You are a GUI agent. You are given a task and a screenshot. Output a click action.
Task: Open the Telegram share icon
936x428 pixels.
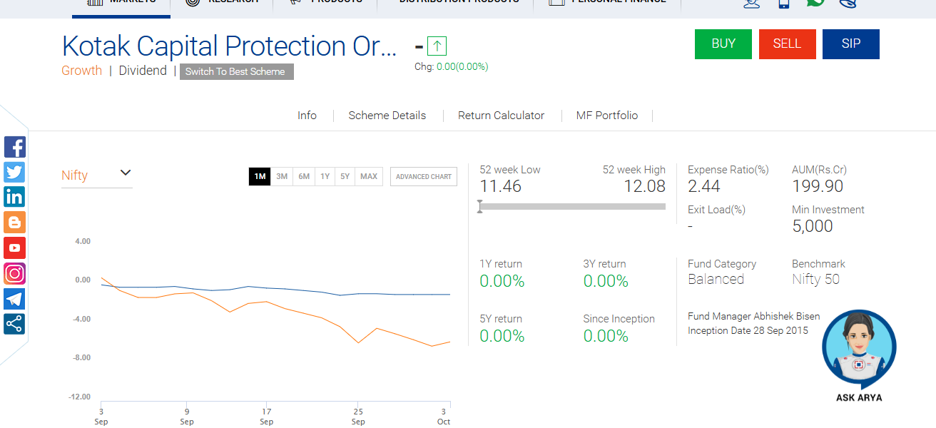click(x=14, y=298)
